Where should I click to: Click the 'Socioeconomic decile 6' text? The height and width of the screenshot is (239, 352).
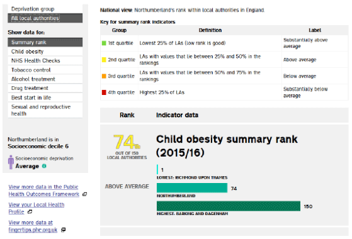point(38,146)
